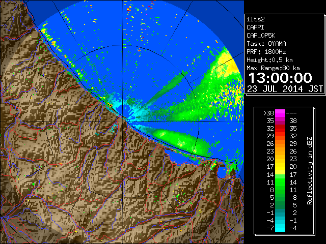The height and width of the screenshot is (244, 326).
Task: Click the "---" legend label
Action: 291,113
